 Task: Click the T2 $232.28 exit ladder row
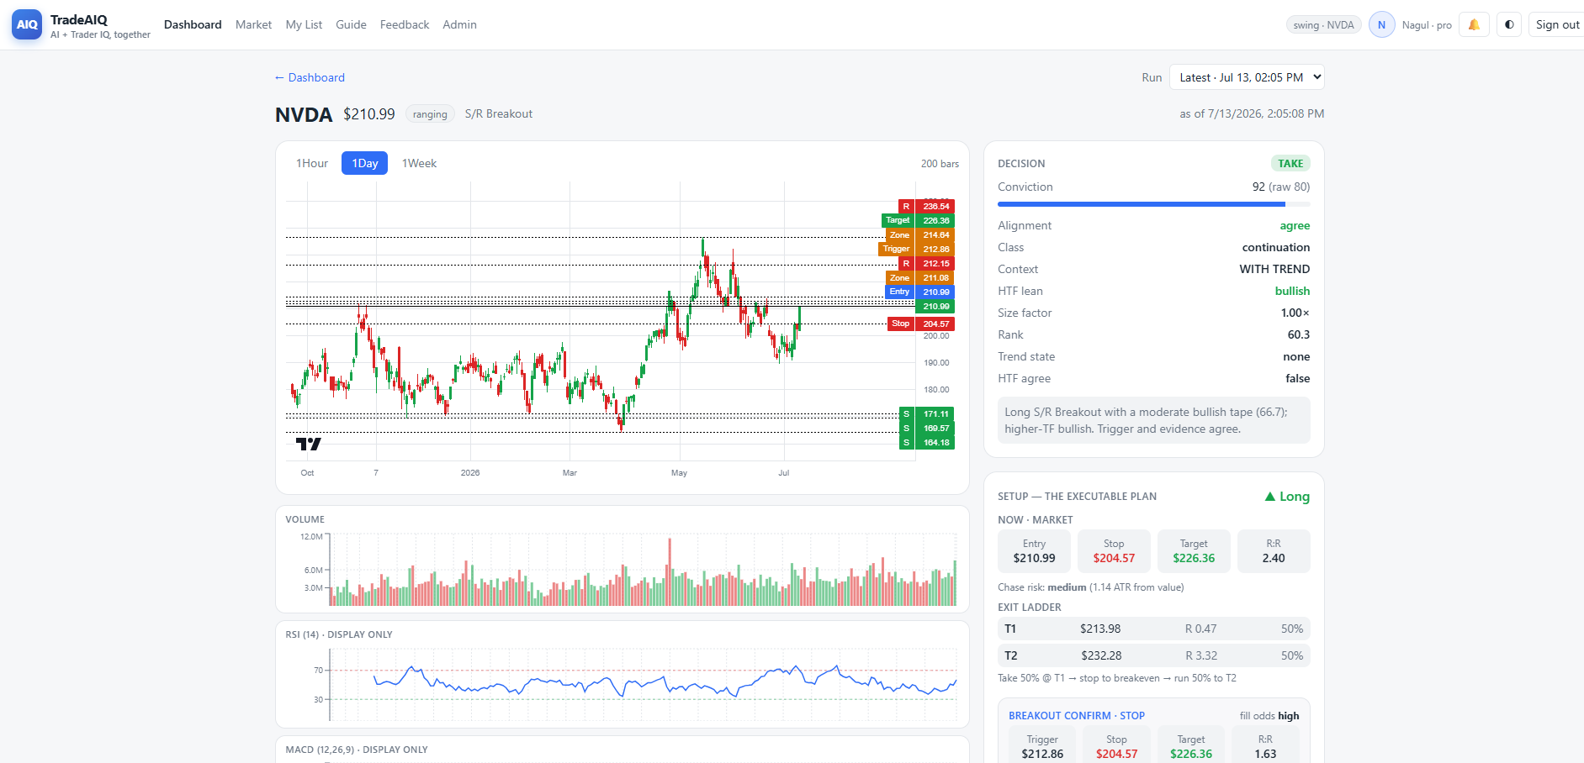pos(1153,655)
